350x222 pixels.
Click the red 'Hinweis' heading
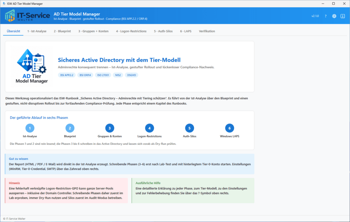coord(14,183)
